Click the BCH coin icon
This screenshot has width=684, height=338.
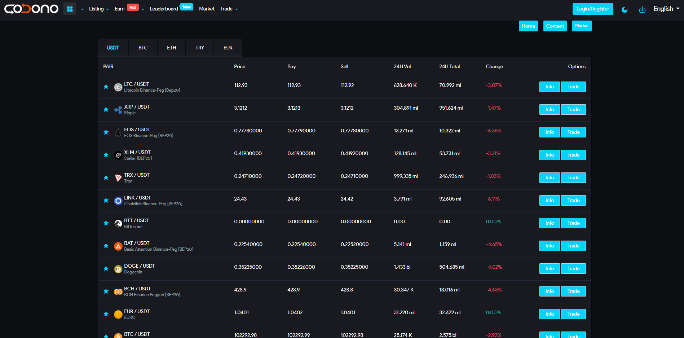[x=118, y=292]
